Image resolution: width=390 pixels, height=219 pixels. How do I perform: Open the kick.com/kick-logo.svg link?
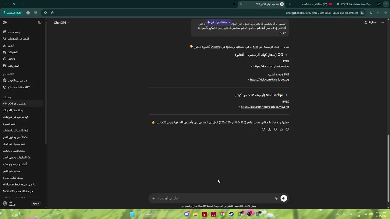[x=269, y=80]
